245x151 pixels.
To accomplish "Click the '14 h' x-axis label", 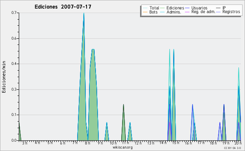I will pos(163,143).
